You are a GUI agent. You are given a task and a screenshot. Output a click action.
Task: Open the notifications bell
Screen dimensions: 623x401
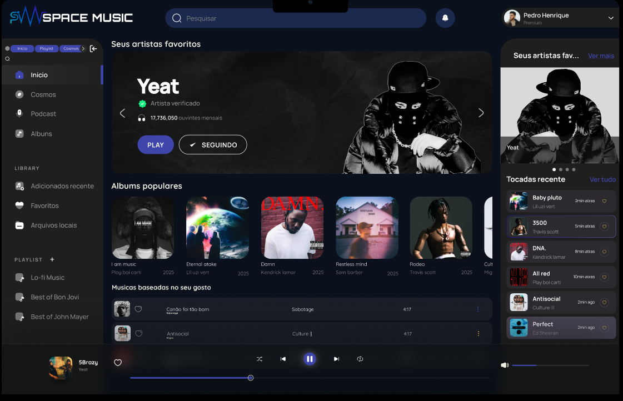point(445,18)
